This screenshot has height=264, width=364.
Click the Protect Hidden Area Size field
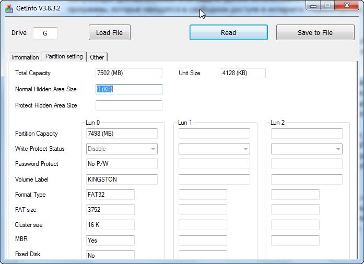point(129,105)
